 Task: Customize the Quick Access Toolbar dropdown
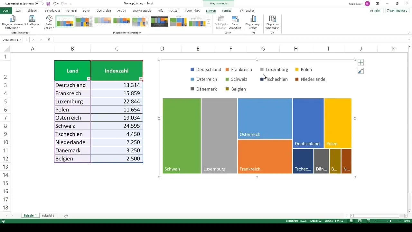pyautogui.click(x=70, y=4)
